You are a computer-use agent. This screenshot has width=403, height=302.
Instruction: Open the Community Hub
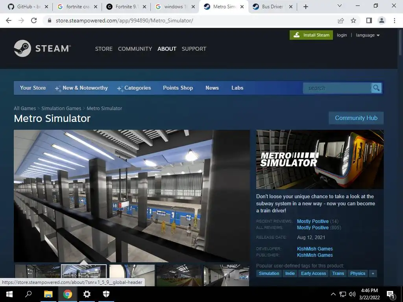point(356,118)
